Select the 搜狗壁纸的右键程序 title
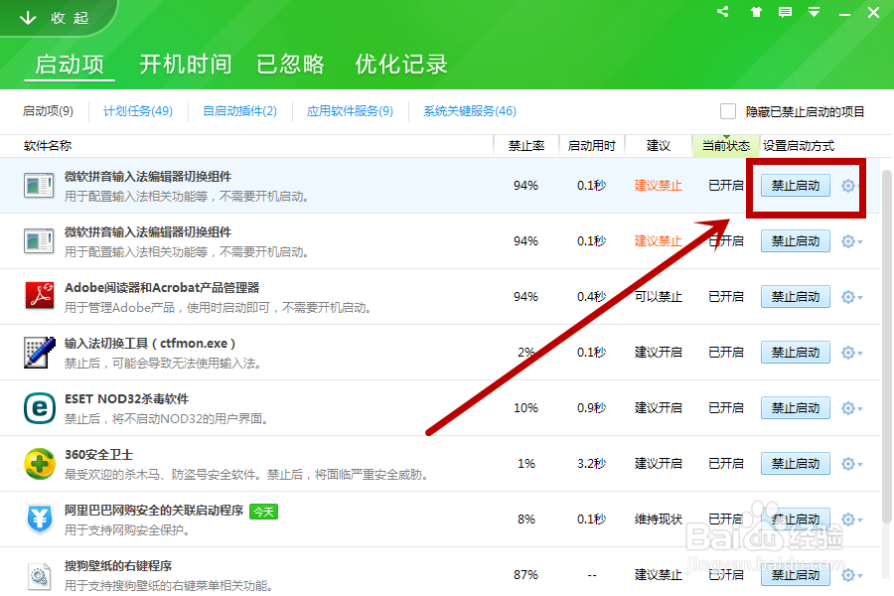This screenshot has height=596, width=894. pyautogui.click(x=118, y=566)
